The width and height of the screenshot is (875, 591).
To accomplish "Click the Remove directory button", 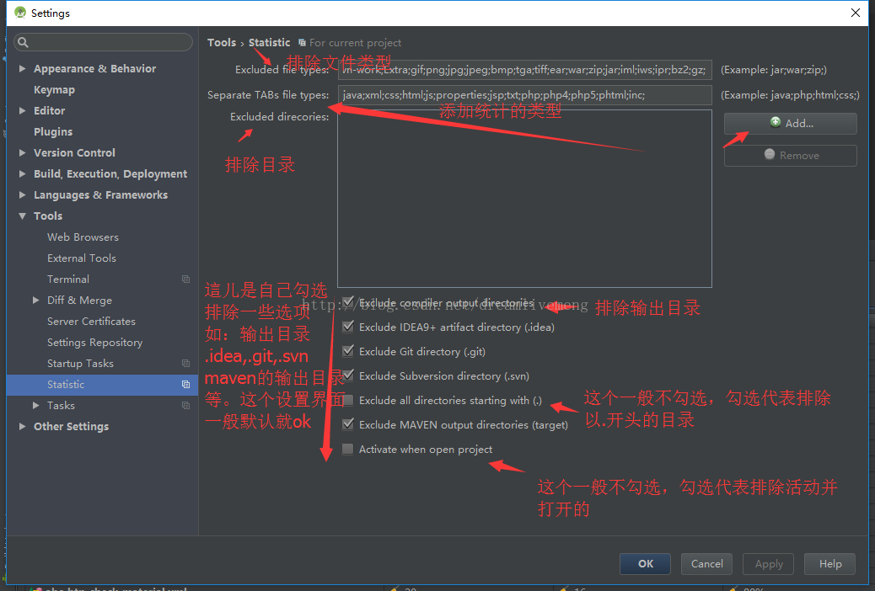I will click(790, 155).
